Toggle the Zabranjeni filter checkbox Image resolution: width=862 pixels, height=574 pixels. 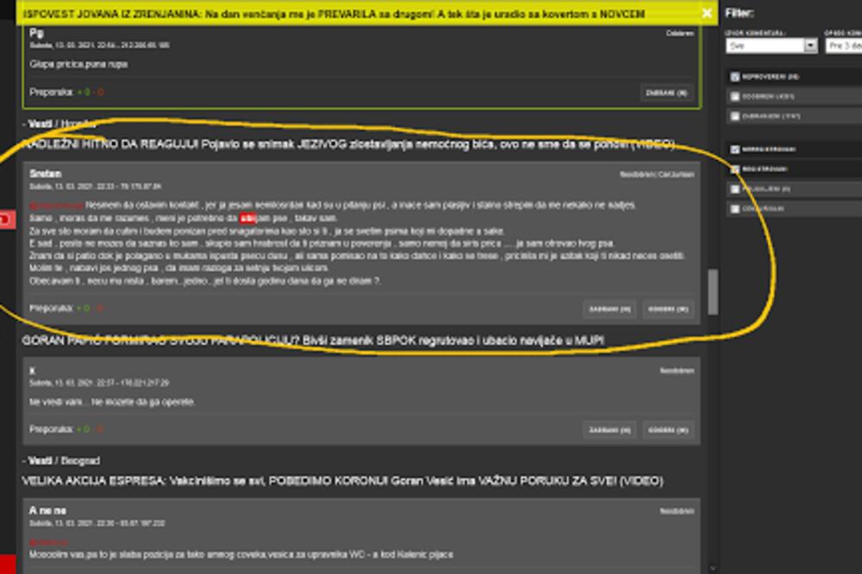(735, 115)
